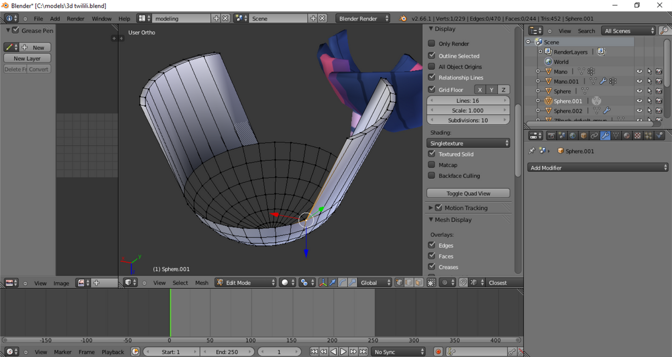Open the Texture properties checker tab

pyautogui.click(x=637, y=136)
